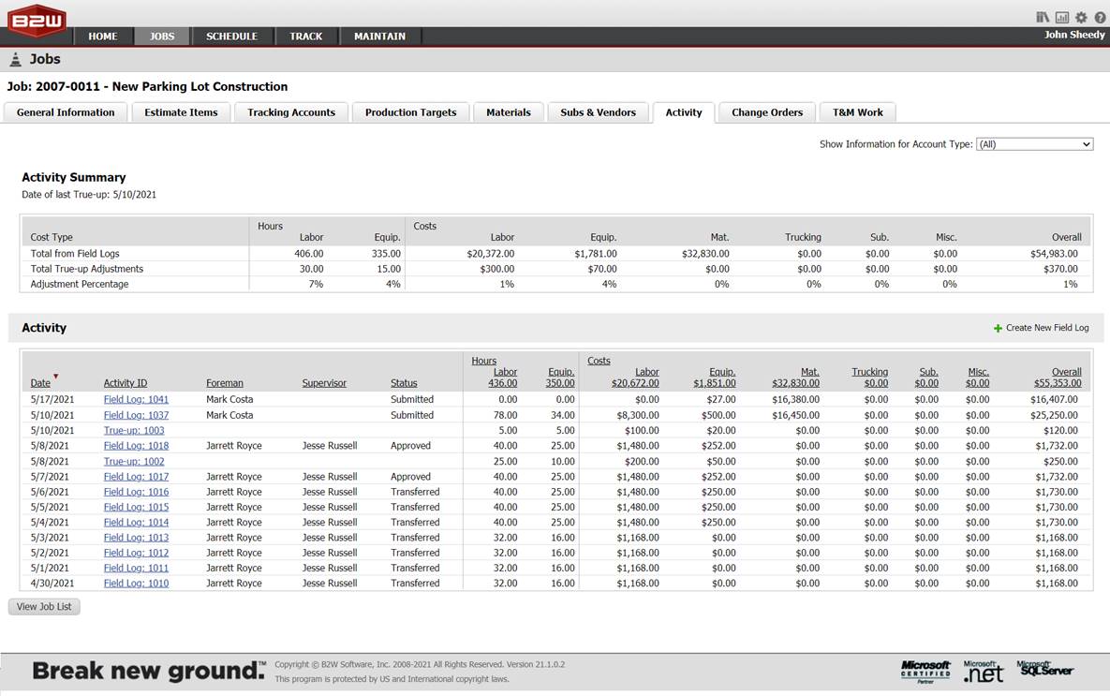Viewport: 1110px width, 696px height.
Task: Open the Account Type dropdown
Action: (x=1034, y=144)
